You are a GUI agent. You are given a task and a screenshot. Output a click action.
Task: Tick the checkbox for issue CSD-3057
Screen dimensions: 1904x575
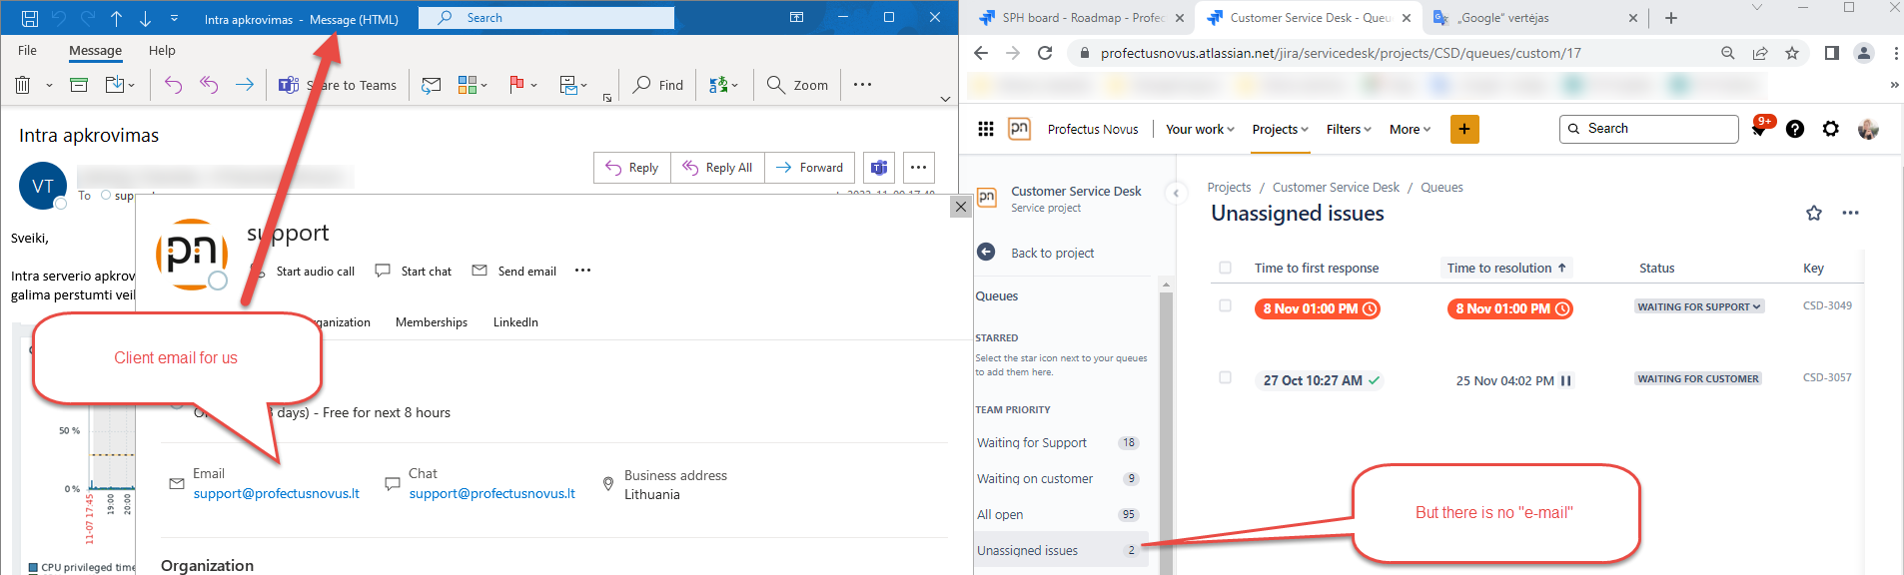(x=1225, y=377)
